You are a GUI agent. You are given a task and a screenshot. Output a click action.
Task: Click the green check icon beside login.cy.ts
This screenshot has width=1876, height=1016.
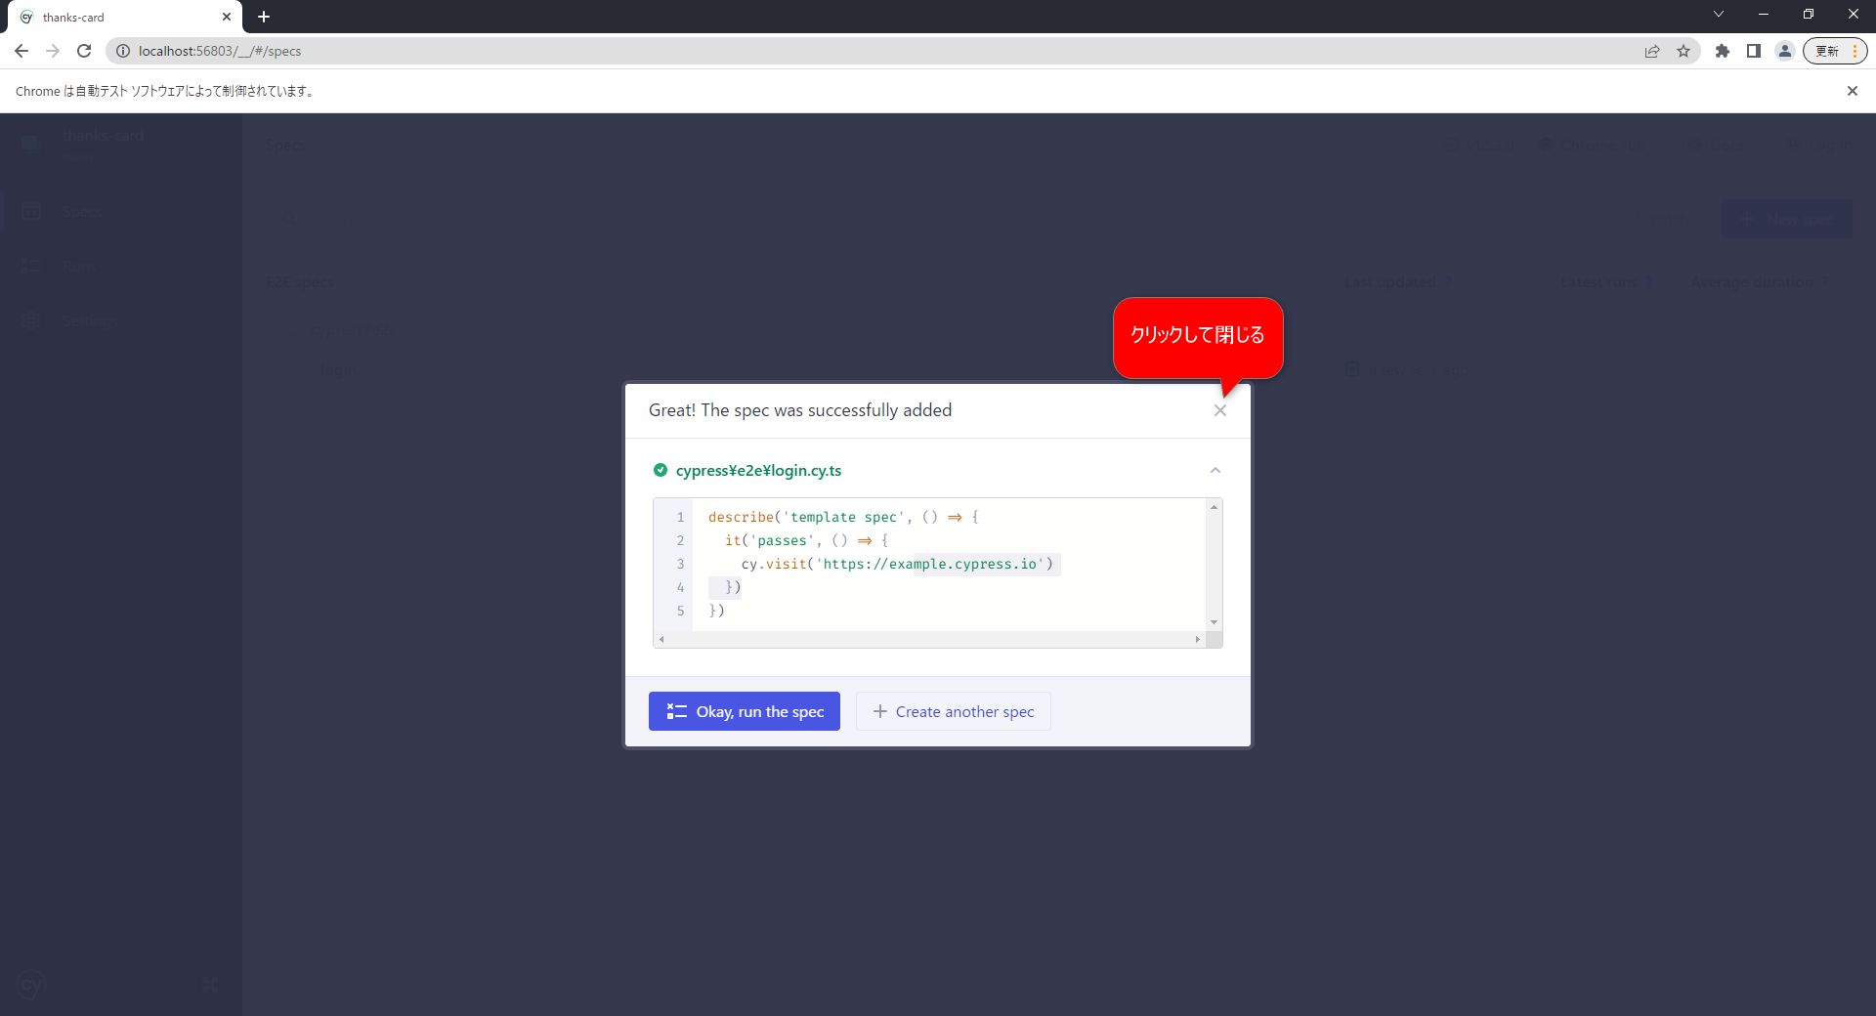661,470
